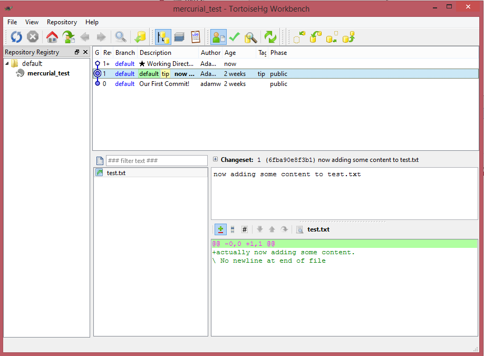Click the Rev column header
Image resolution: width=484 pixels, height=356 pixels.
107,53
